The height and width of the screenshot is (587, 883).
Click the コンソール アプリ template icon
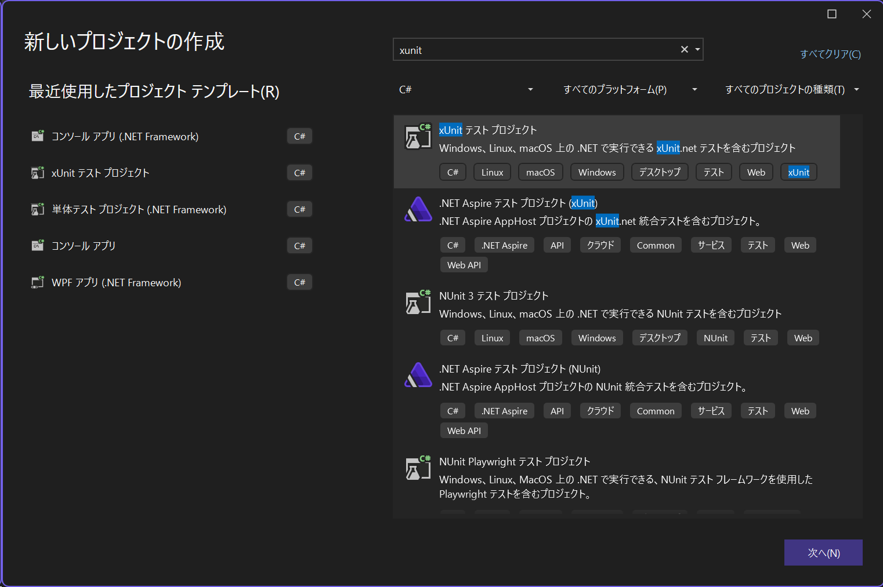(38, 246)
